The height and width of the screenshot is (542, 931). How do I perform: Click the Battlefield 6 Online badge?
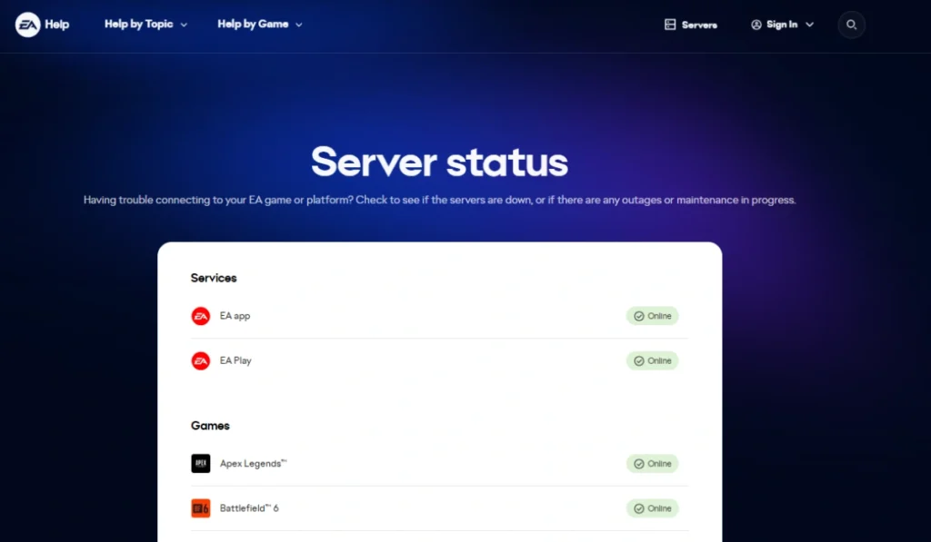[653, 508]
